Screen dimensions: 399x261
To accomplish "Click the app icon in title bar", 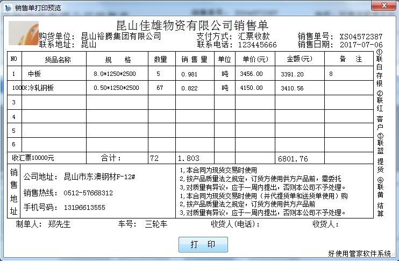I will tap(7, 7).
